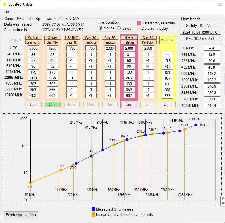Click the 50 MHz ham band field 4.4
225x223 pixels.
point(212,48)
